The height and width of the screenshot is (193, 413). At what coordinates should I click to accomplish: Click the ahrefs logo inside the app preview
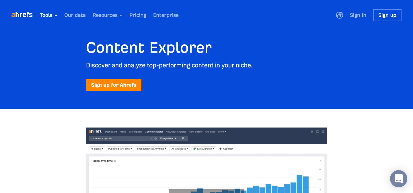[x=95, y=132]
